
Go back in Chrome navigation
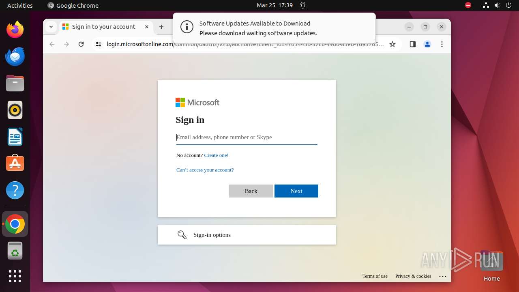pos(52,44)
